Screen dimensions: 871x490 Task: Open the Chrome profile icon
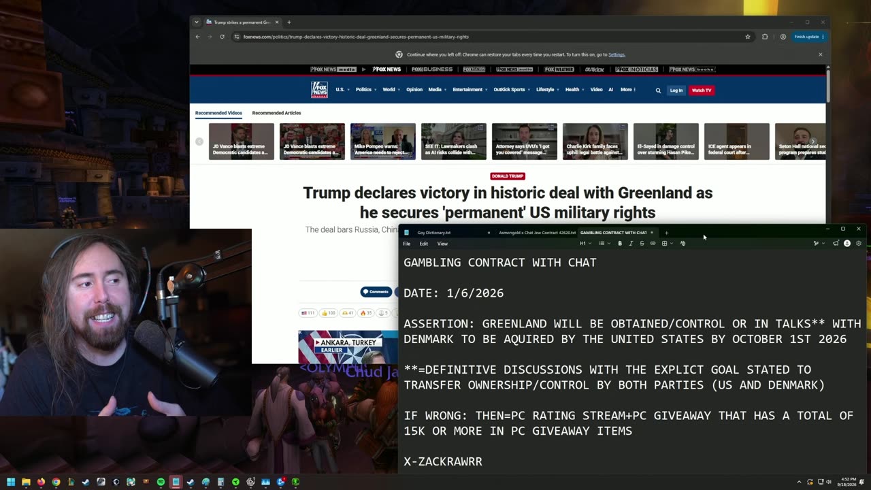click(783, 37)
